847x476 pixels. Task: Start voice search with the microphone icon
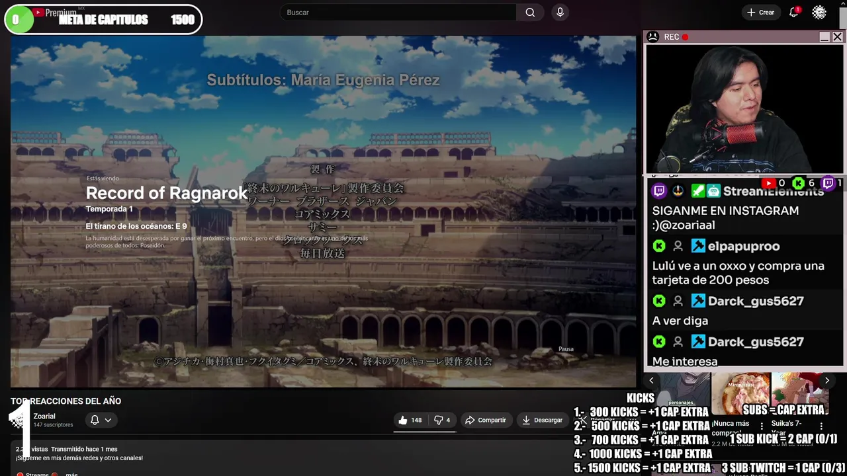point(560,13)
